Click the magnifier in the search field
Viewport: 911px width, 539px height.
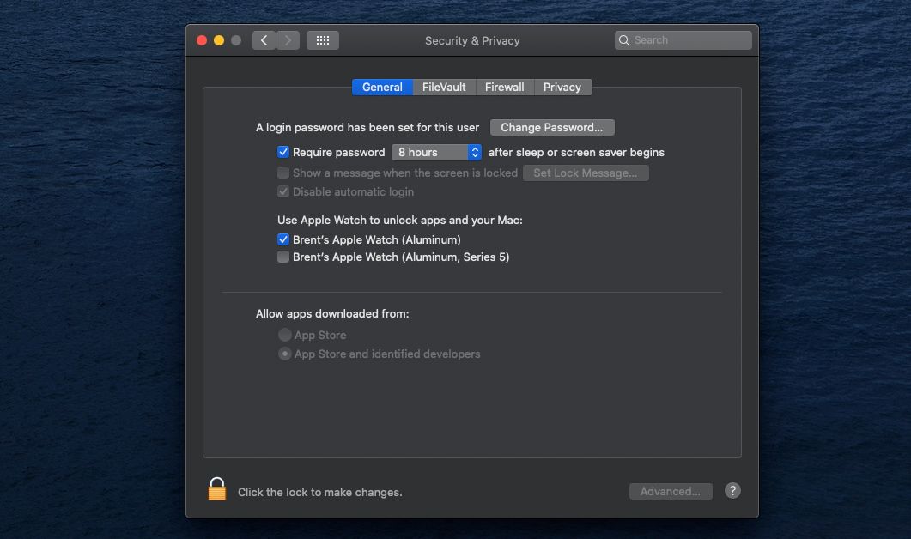[x=624, y=39]
